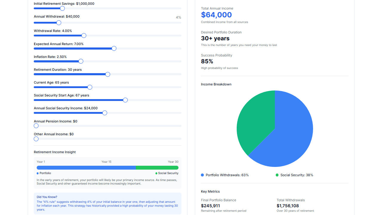The width and height of the screenshot is (382, 215).
Task: Select the Social Security marker in the insight legend
Action: tap(156, 173)
